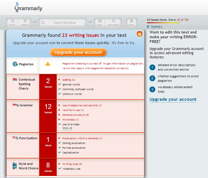This screenshot has width=208, height=178.
Task: Select the Spelling (2) issue entry
Action: pyautogui.click(x=69, y=80)
